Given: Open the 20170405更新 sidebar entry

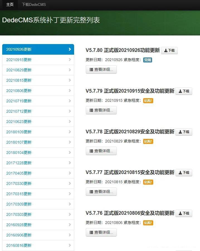Looking at the screenshot, I should 38,173.
